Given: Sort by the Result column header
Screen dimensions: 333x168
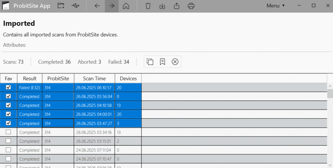Looking at the screenshot, I should [30, 78].
